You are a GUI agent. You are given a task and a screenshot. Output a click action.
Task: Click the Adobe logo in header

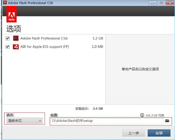11,14
